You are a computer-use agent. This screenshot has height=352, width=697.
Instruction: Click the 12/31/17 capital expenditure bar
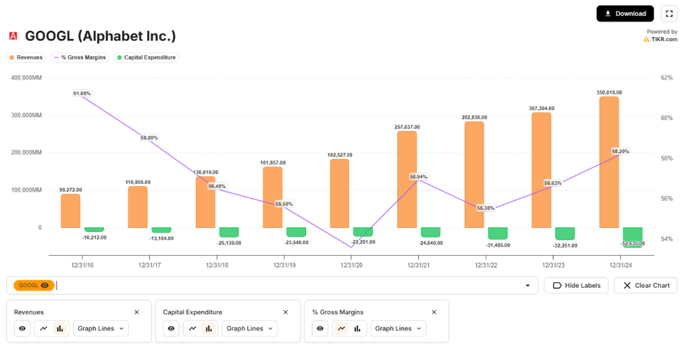click(162, 230)
